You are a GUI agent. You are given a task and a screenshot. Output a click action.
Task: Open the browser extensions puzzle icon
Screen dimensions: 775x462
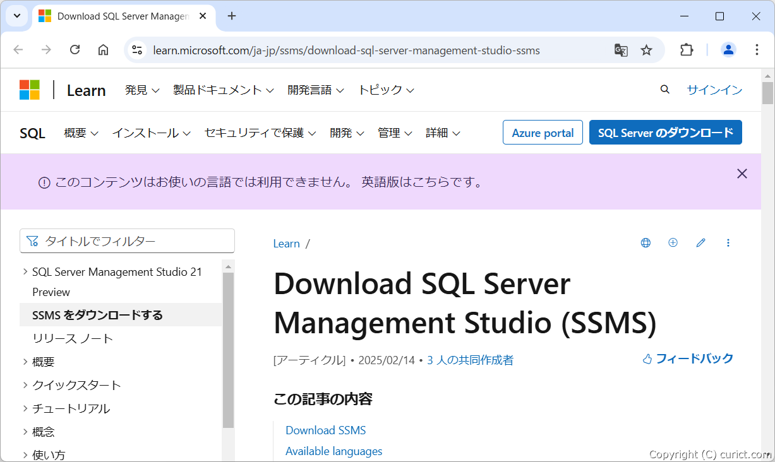687,50
